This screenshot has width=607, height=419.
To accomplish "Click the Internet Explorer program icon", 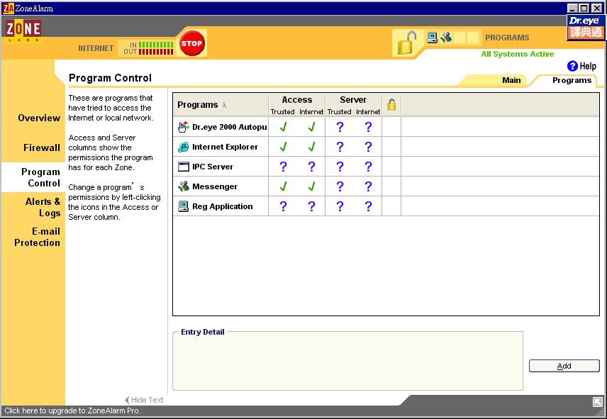I will 183,147.
